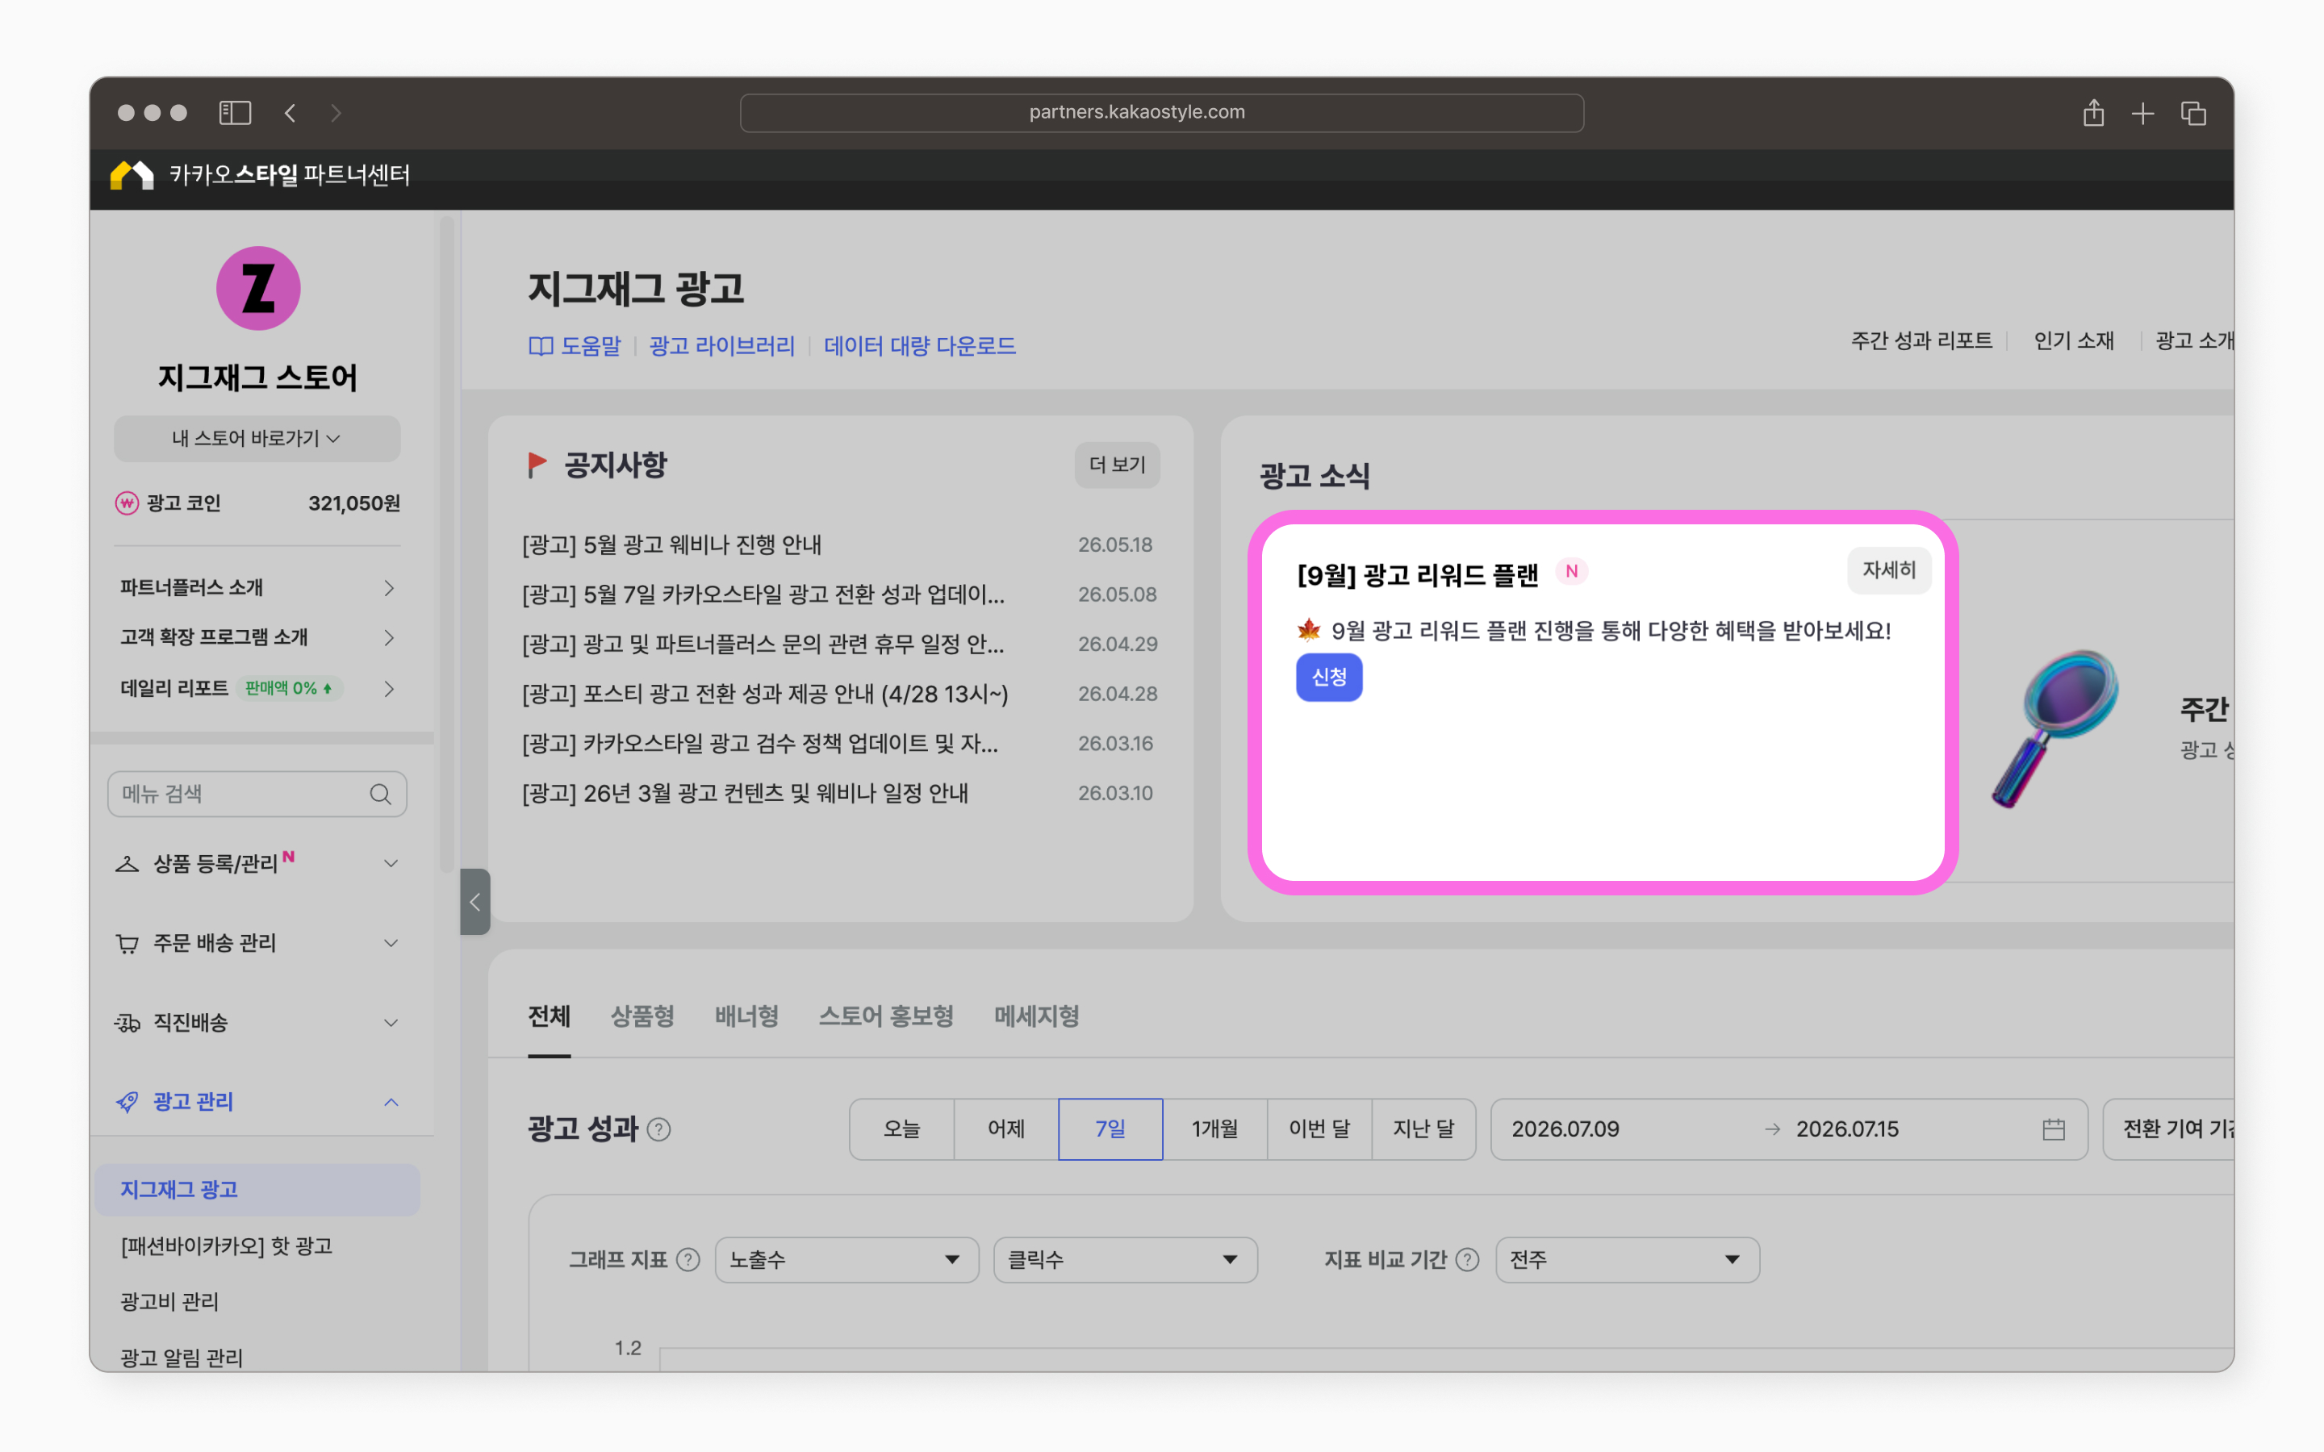The height and width of the screenshot is (1452, 2324).
Task: Switch to the 스토어 홍보형 tab
Action: 885,1016
